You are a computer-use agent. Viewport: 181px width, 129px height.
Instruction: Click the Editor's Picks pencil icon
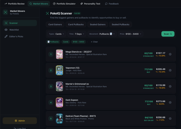pyautogui.click(x=6, y=37)
